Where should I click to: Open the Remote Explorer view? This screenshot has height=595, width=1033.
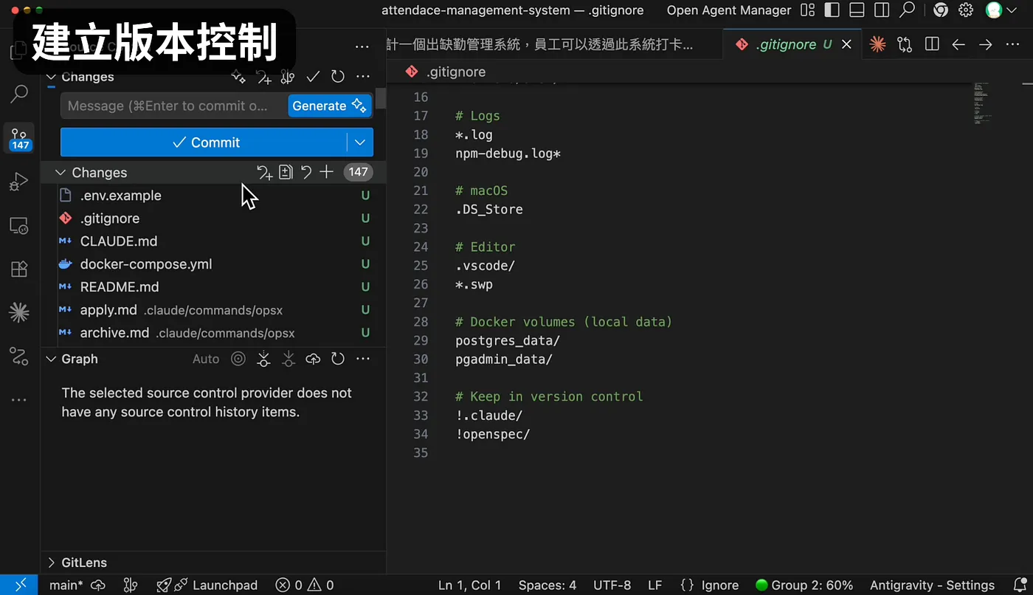[19, 225]
